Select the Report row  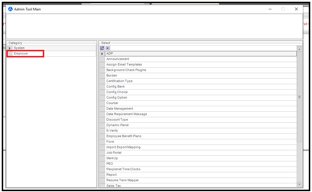pyautogui.click(x=201, y=175)
